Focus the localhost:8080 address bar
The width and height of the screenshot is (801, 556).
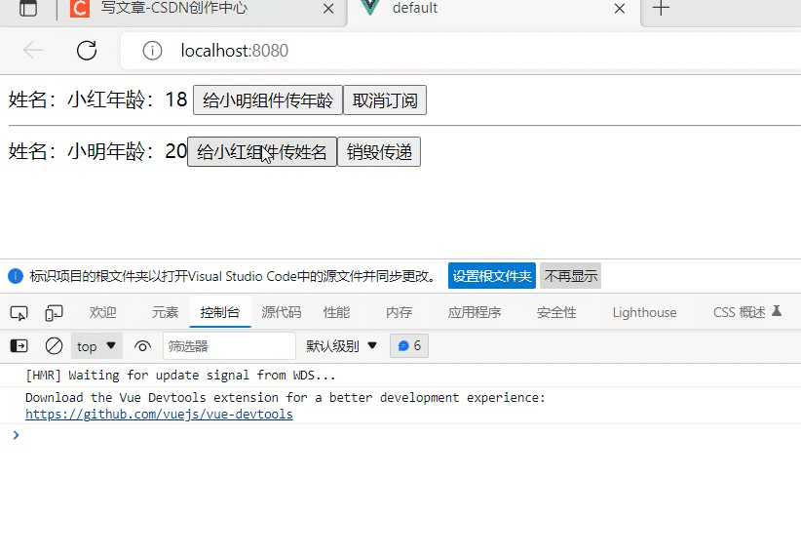click(x=460, y=51)
